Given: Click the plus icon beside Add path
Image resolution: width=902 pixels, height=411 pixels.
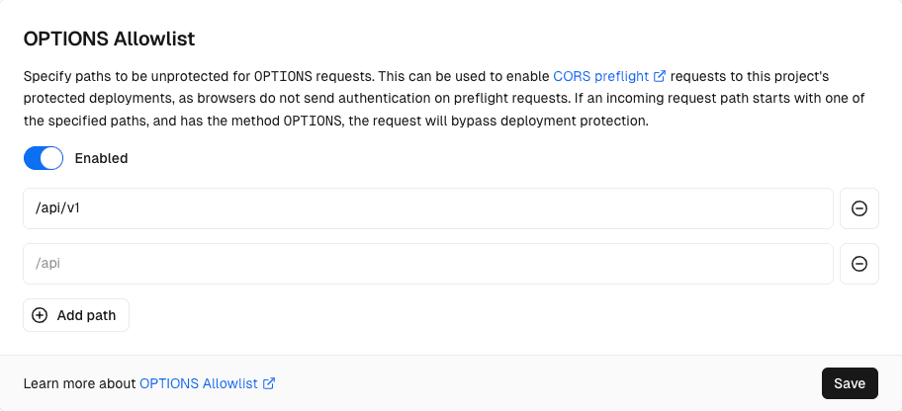Looking at the screenshot, I should pos(40,315).
